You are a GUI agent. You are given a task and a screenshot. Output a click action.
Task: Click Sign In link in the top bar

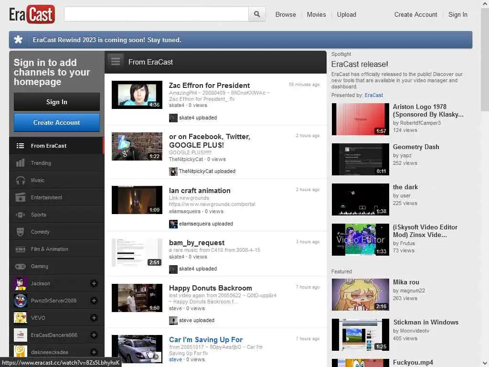[x=457, y=15]
